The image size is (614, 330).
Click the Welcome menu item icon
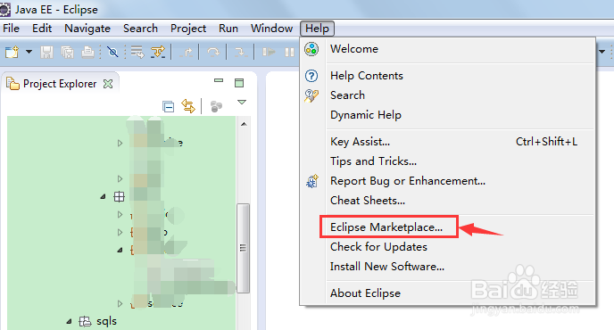point(311,49)
